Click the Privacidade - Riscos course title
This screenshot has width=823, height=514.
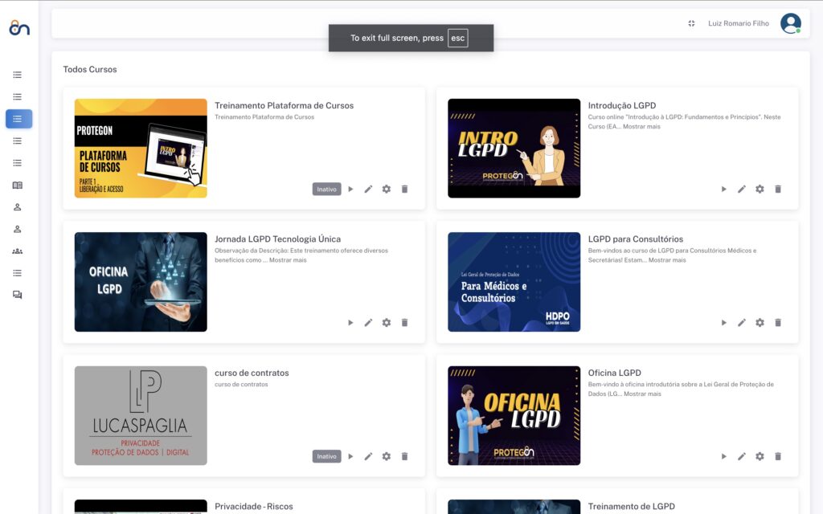tap(254, 507)
